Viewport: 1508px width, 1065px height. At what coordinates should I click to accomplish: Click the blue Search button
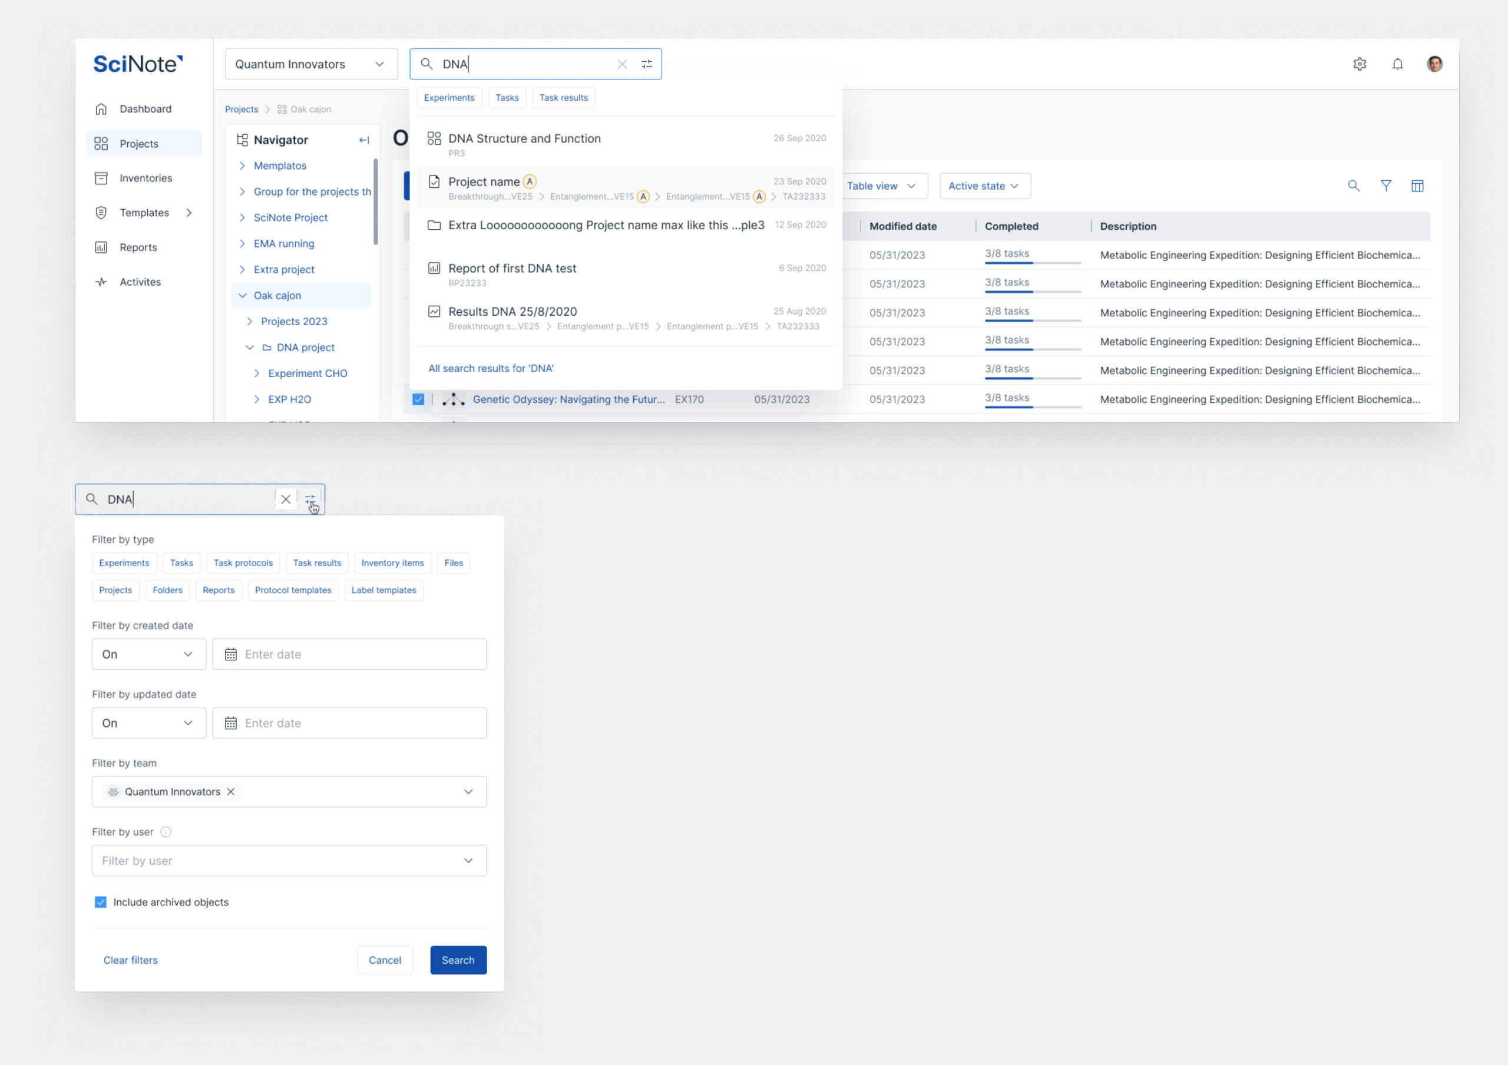458,960
